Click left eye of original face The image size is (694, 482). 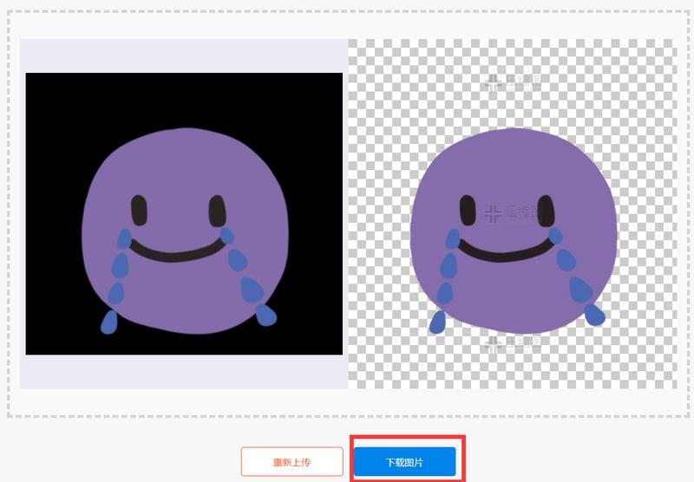click(139, 211)
